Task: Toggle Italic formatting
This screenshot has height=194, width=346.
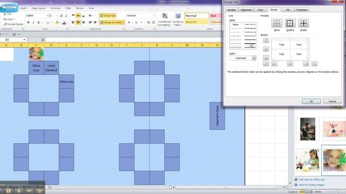Action: (x=34, y=23)
